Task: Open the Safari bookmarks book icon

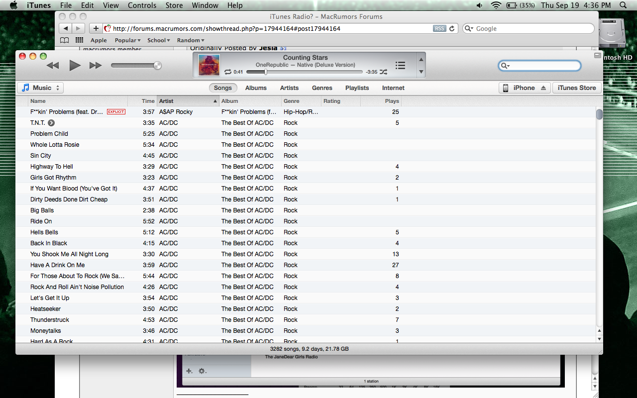Action: coord(64,40)
